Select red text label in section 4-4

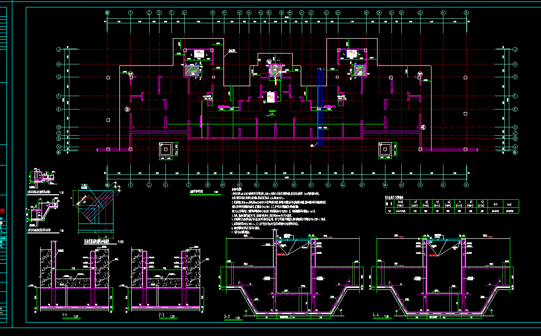[x=433, y=256]
